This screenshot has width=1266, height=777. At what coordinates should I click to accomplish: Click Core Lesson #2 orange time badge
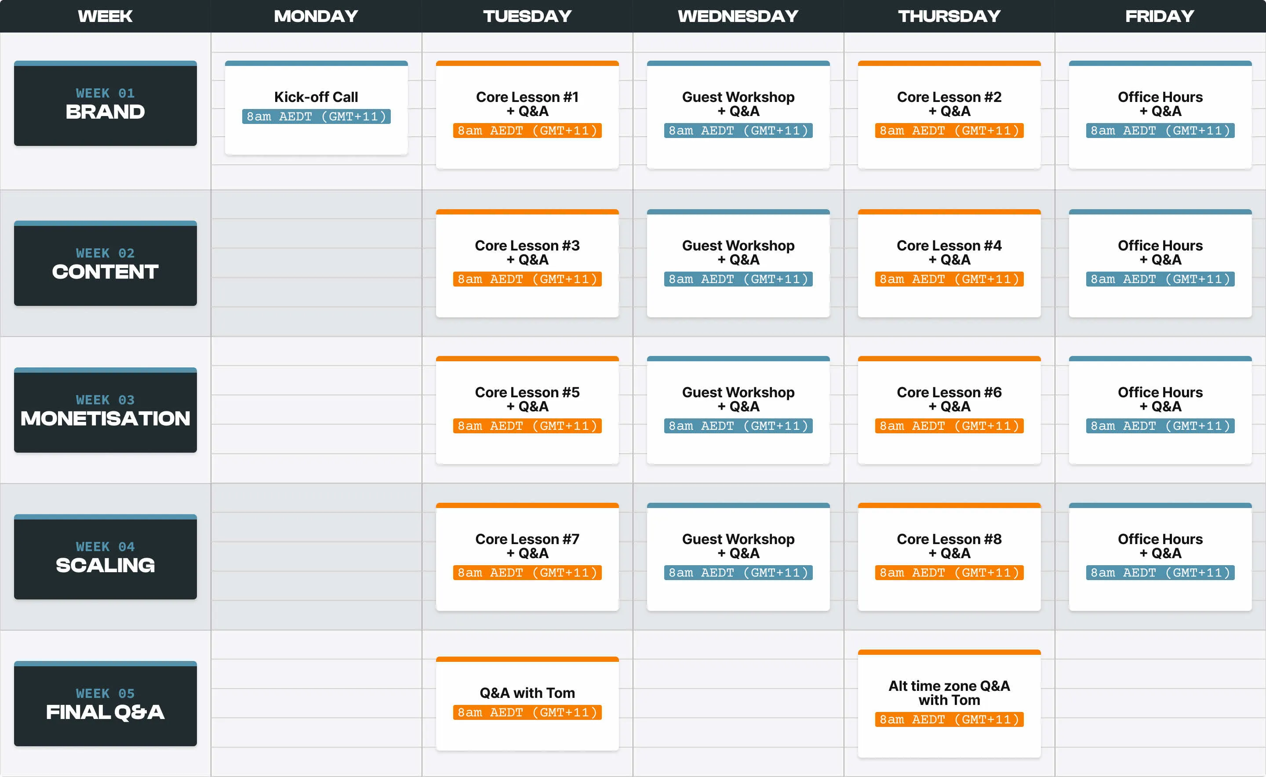click(949, 131)
